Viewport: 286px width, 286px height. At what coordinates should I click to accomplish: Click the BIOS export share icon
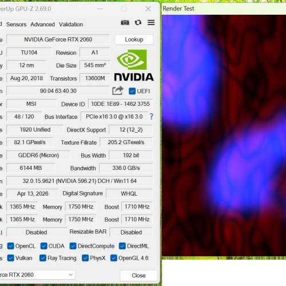coord(118,90)
